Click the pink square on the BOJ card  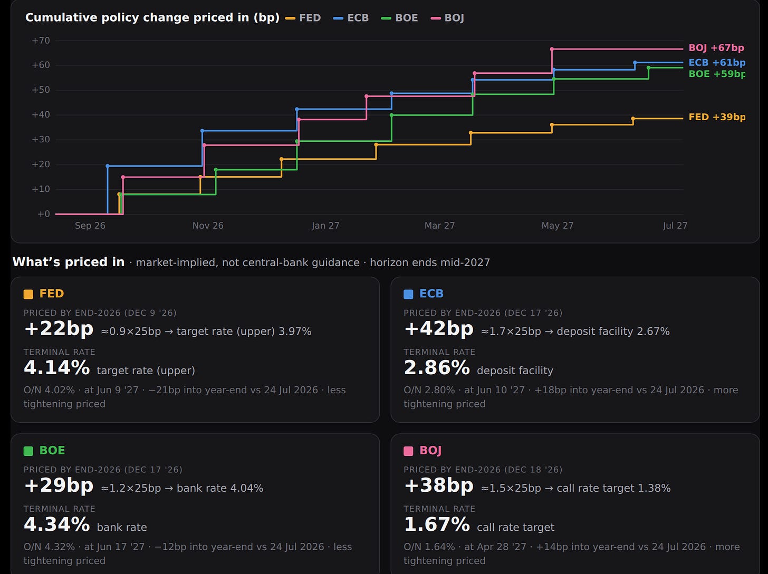coord(408,451)
